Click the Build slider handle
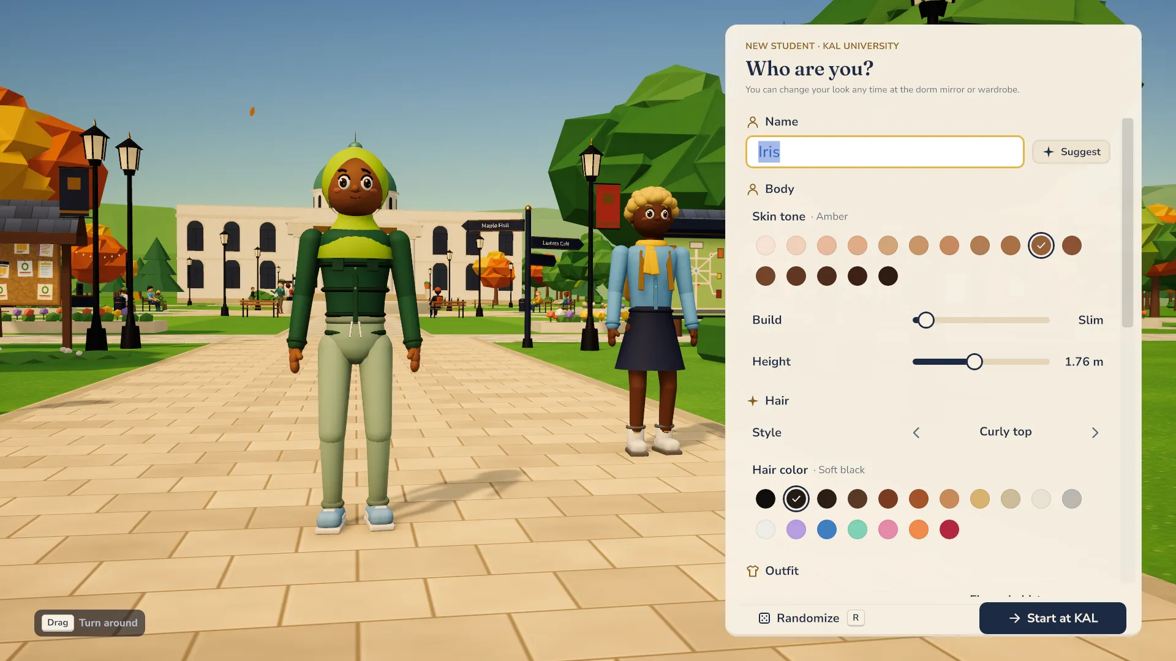The image size is (1176, 661). [x=926, y=320]
